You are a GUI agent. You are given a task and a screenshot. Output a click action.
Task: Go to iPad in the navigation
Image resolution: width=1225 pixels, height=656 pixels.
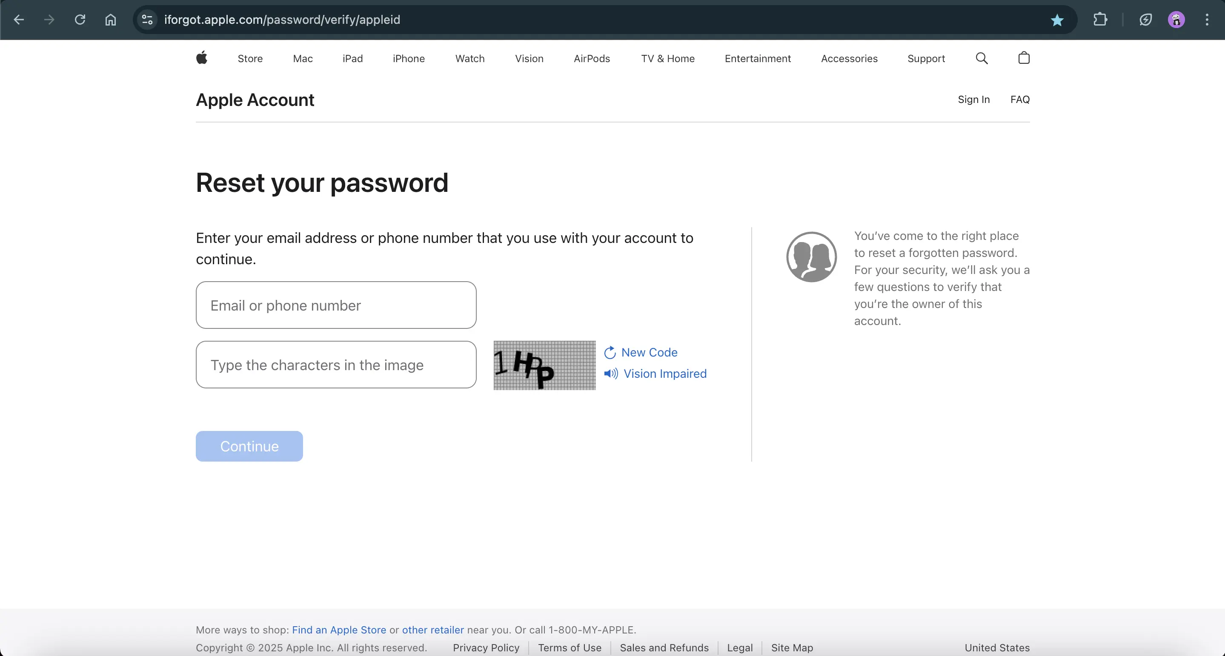pyautogui.click(x=352, y=58)
